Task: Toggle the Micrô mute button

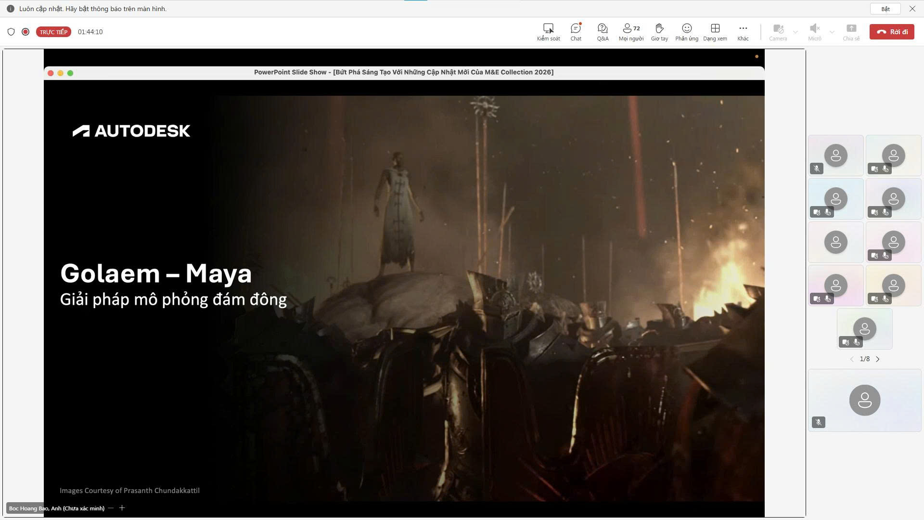Action: click(x=814, y=32)
